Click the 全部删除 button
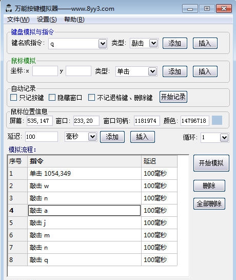236x280 pixels. click(209, 204)
